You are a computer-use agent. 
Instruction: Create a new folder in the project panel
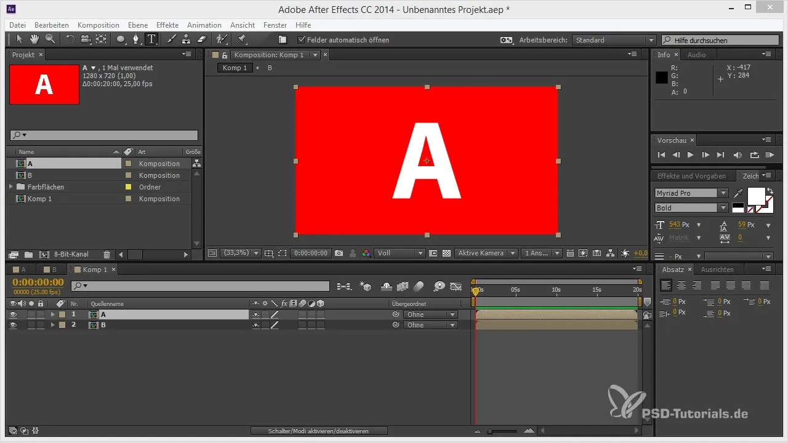coord(28,254)
